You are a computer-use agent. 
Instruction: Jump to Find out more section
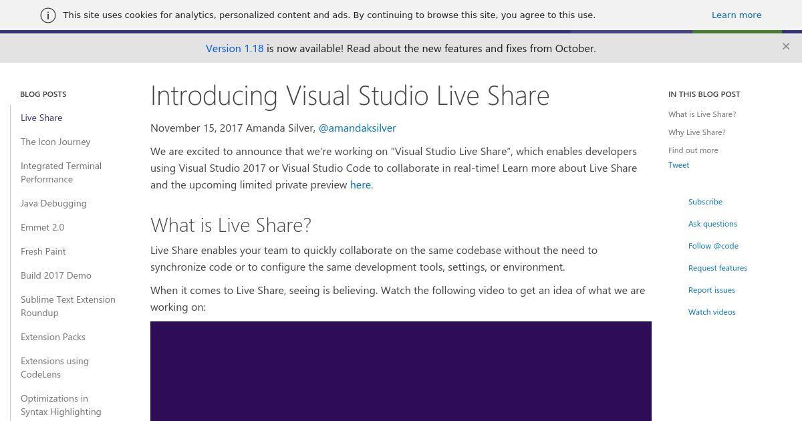(x=693, y=150)
